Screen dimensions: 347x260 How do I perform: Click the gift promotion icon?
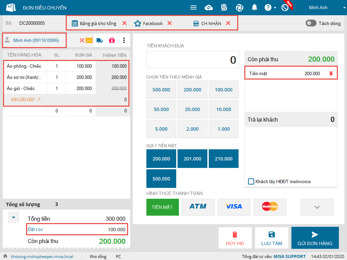(x=112, y=40)
